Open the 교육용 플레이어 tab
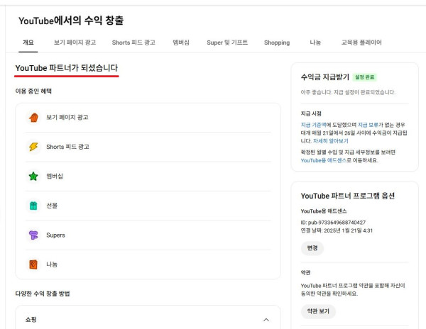The width and height of the screenshot is (426, 329). [x=361, y=43]
